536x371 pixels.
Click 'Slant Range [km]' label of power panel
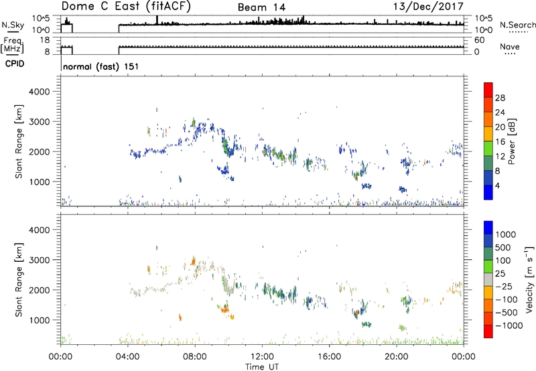click(x=19, y=141)
